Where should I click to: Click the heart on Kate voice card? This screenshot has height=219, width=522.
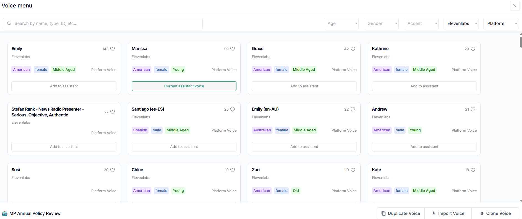(x=473, y=170)
